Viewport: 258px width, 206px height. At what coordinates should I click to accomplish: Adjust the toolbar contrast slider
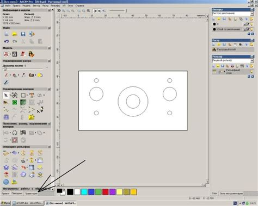point(118,11)
